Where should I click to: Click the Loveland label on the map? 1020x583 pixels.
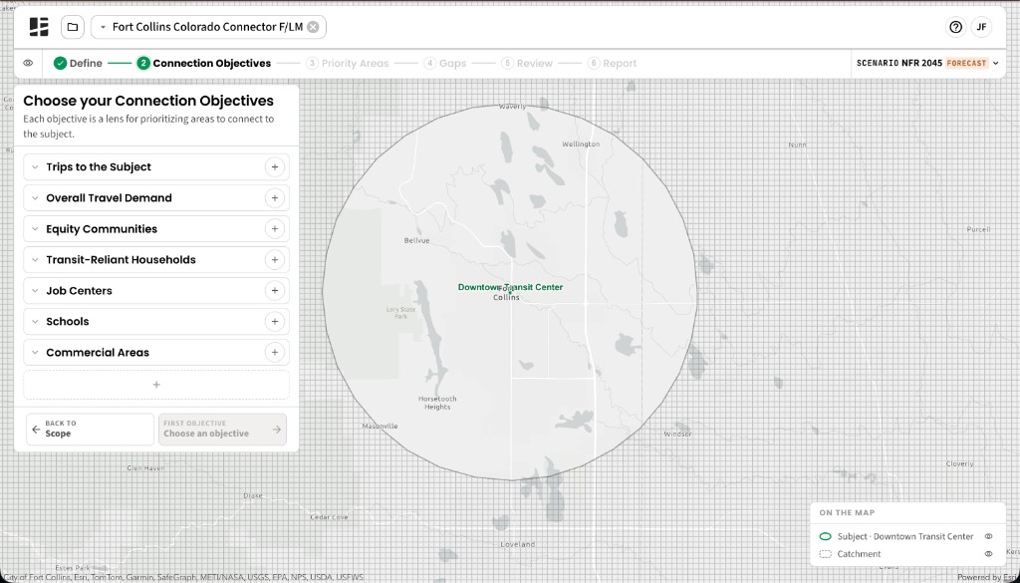pyautogui.click(x=518, y=544)
